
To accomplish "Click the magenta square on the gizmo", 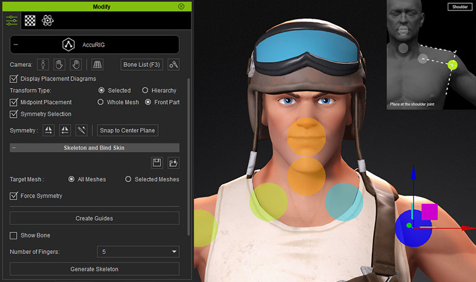I will pos(430,212).
